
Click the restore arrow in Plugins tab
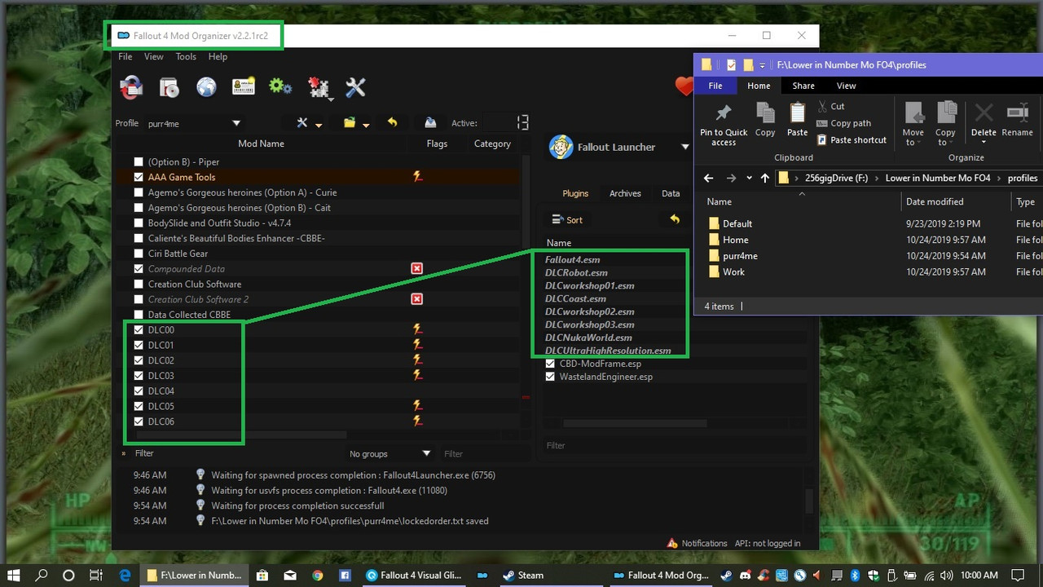(x=675, y=219)
